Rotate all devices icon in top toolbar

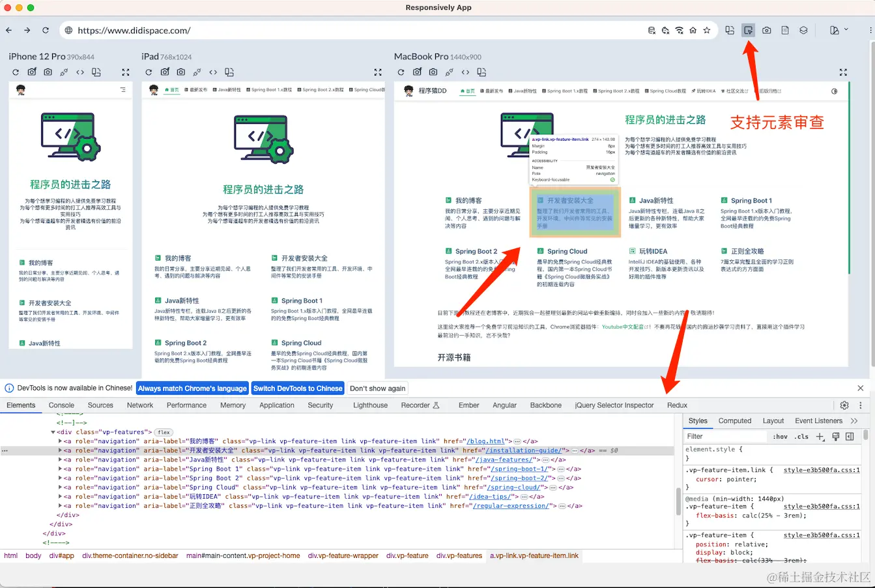coord(730,30)
